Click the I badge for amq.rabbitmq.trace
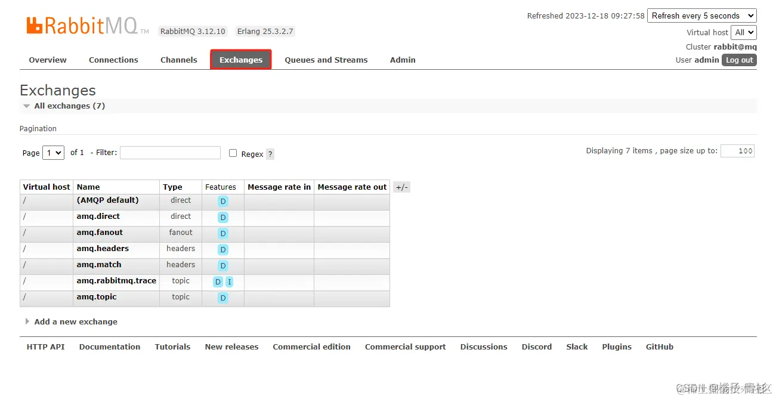Image resolution: width=776 pixels, height=399 pixels. 230,282
